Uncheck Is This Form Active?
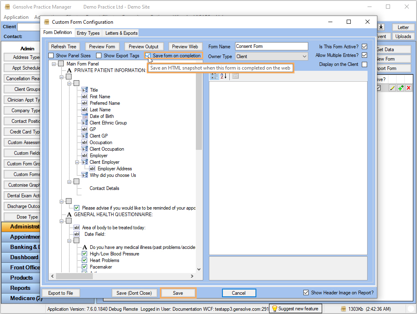 click(364, 46)
